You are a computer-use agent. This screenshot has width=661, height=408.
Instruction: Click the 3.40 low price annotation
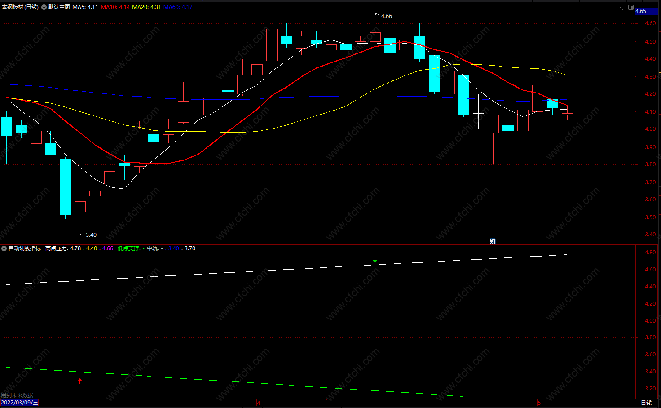pos(91,235)
